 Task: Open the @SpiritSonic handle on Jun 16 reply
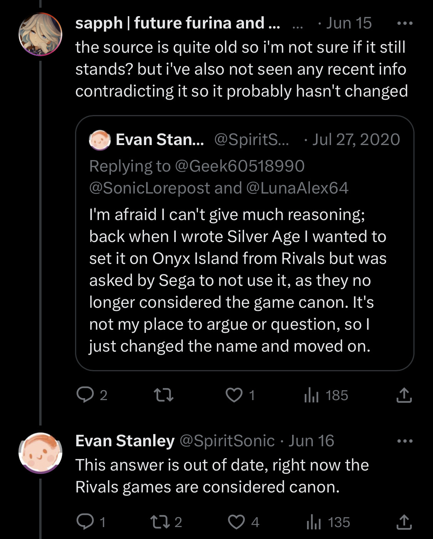[227, 441]
